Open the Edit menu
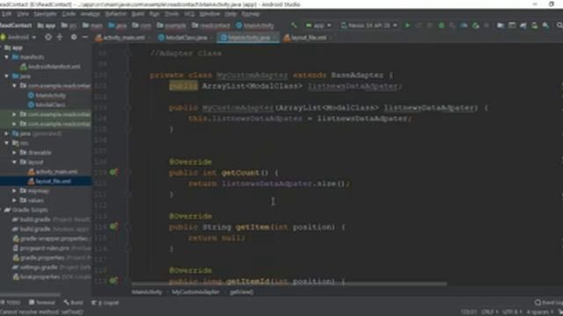 6,14
